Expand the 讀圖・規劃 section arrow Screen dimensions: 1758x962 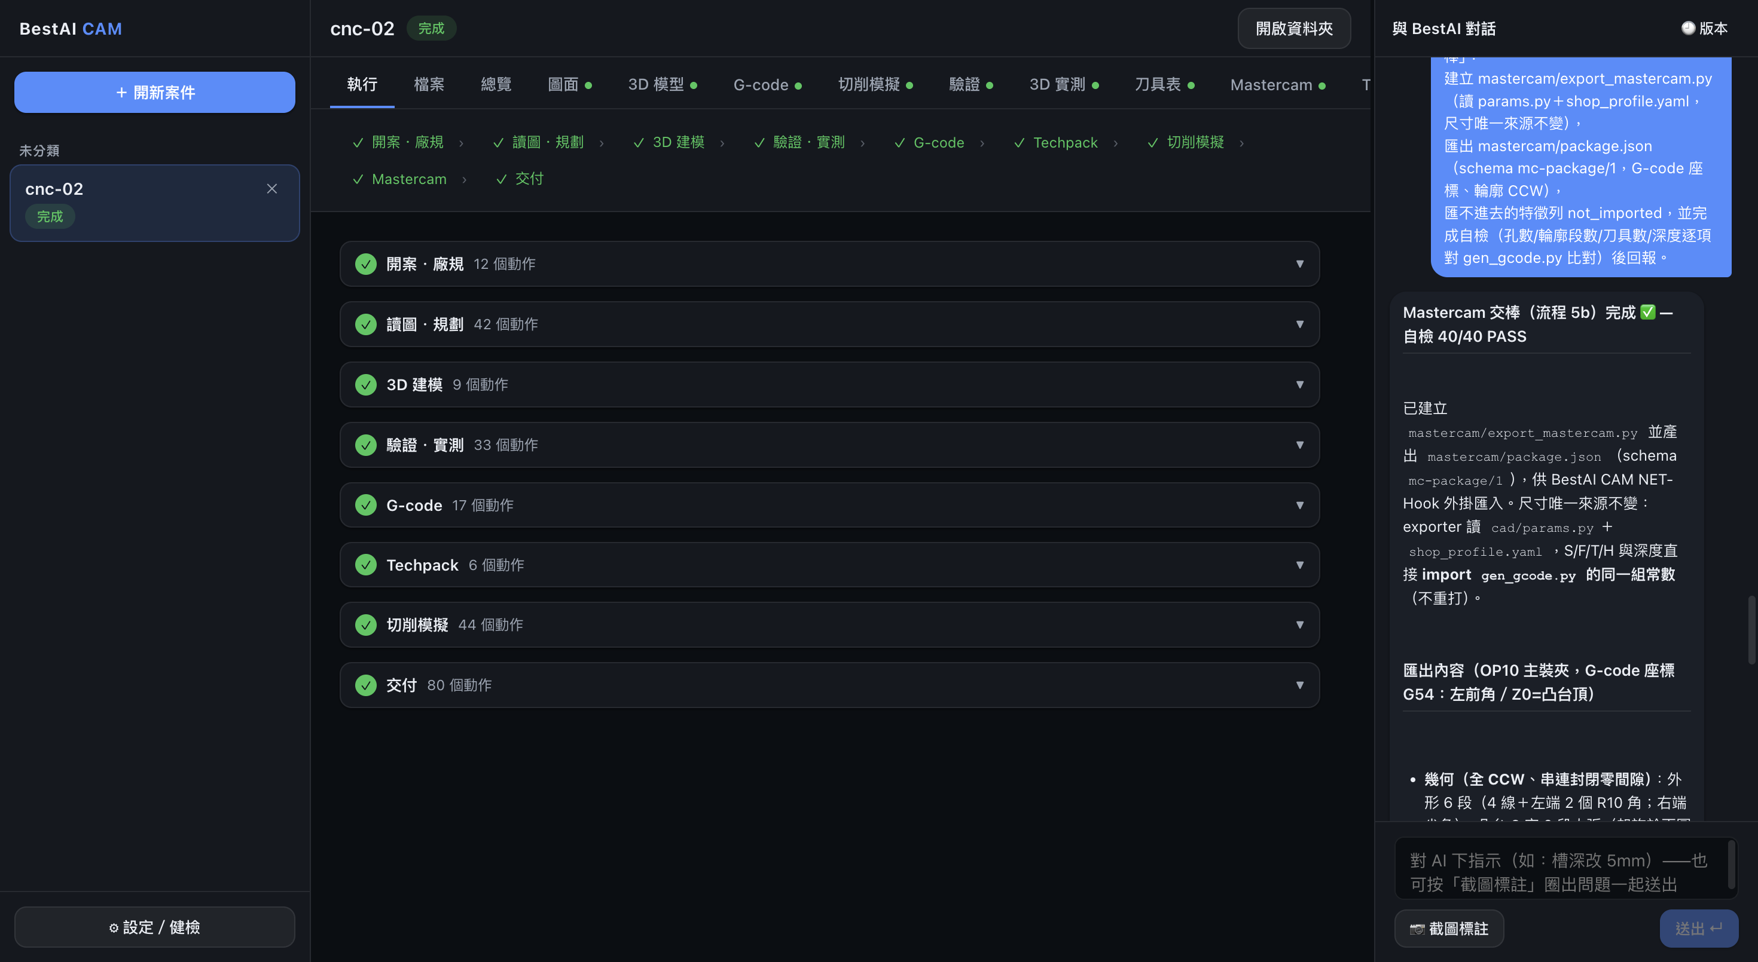click(1299, 324)
